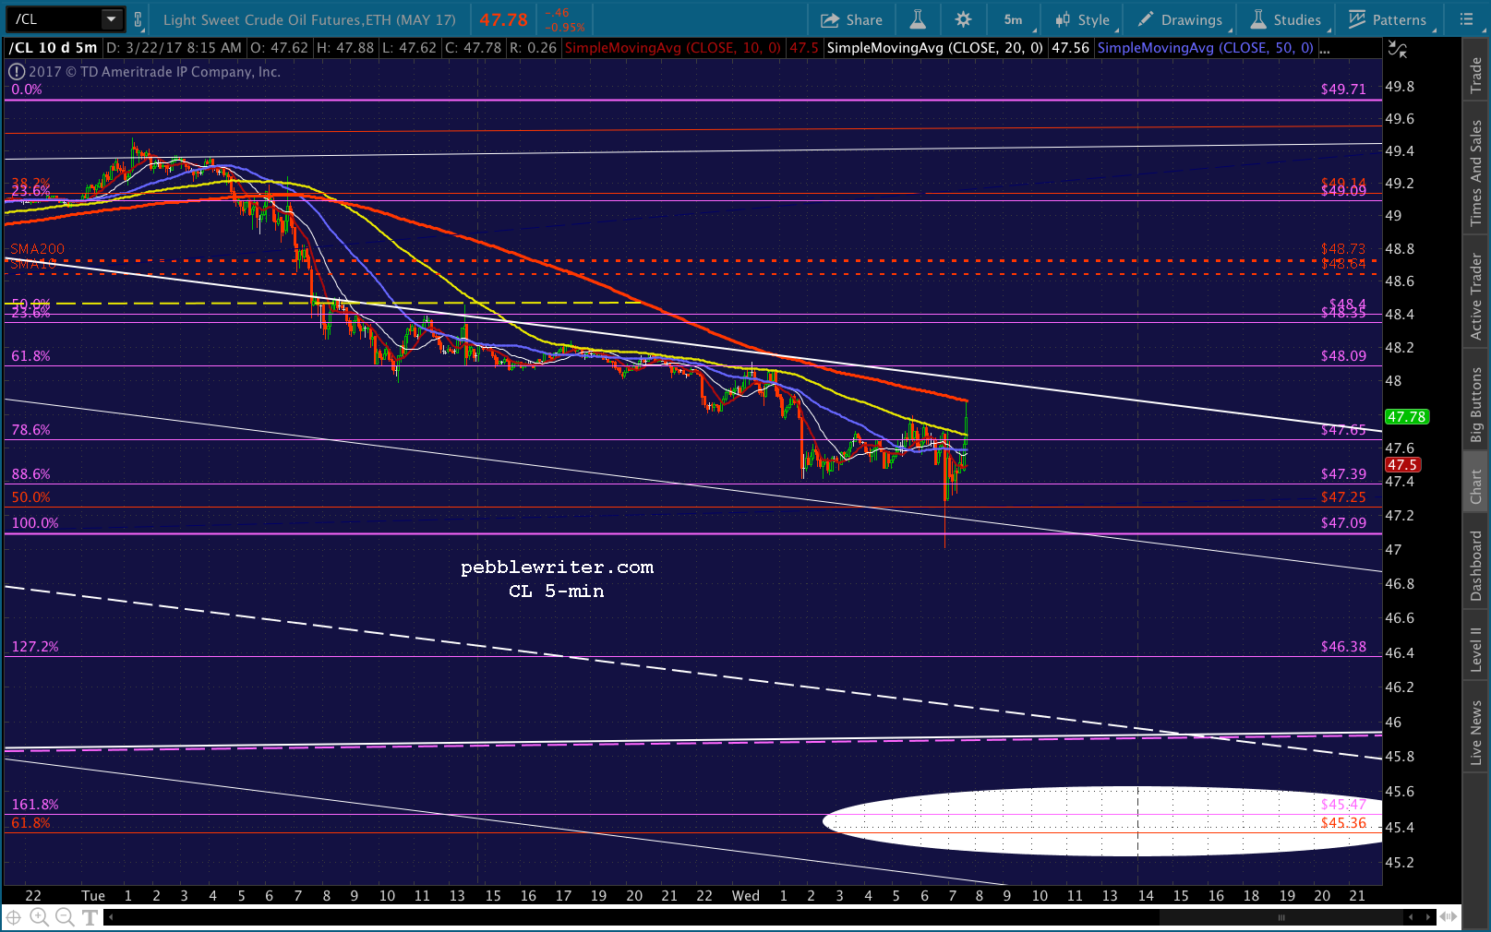Click the time scrollbar thumb handle
1491x932 pixels.
[1281, 917]
